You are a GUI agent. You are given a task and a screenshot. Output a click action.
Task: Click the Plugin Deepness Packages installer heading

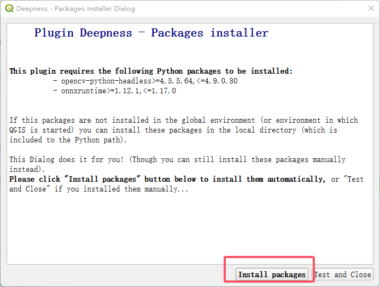(151, 33)
